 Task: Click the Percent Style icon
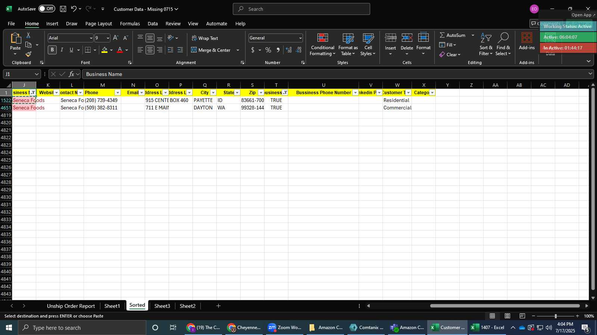pos(268,50)
